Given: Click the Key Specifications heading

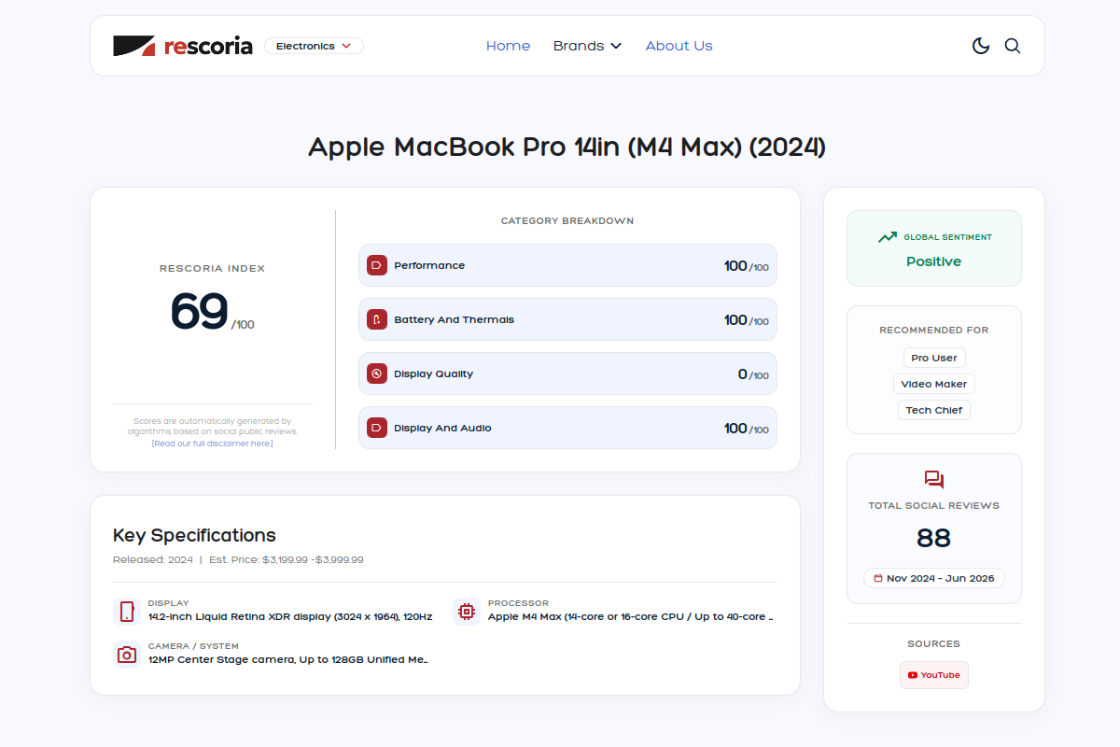Looking at the screenshot, I should pos(194,535).
